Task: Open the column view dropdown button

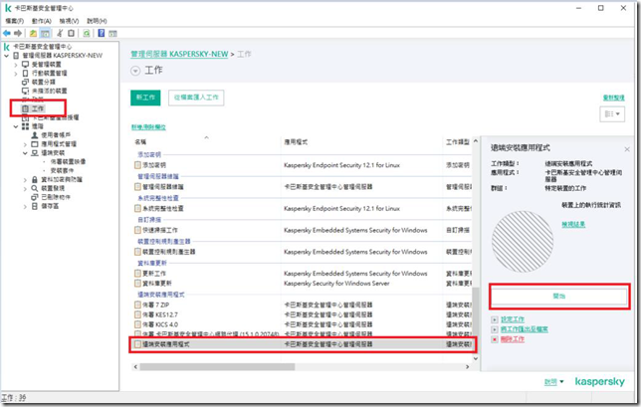Action: tap(610, 115)
